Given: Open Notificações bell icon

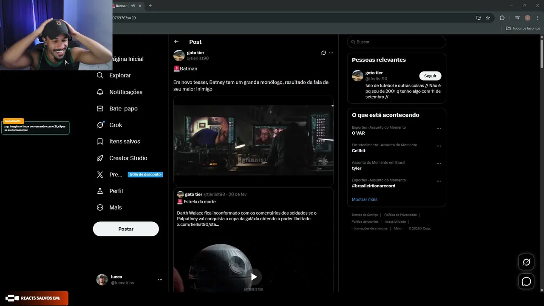Looking at the screenshot, I should click(x=100, y=92).
